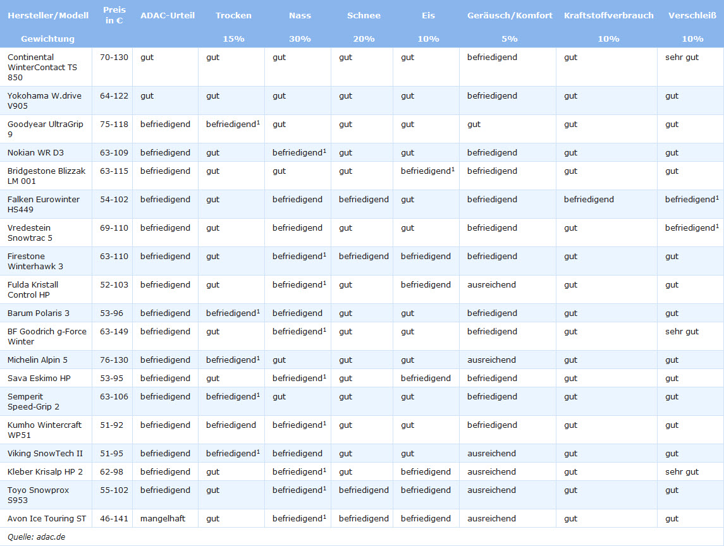Click the Eis column header
724x546 pixels.
tap(429, 15)
